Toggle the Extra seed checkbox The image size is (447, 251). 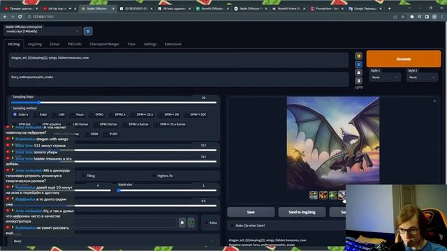(x=206, y=223)
